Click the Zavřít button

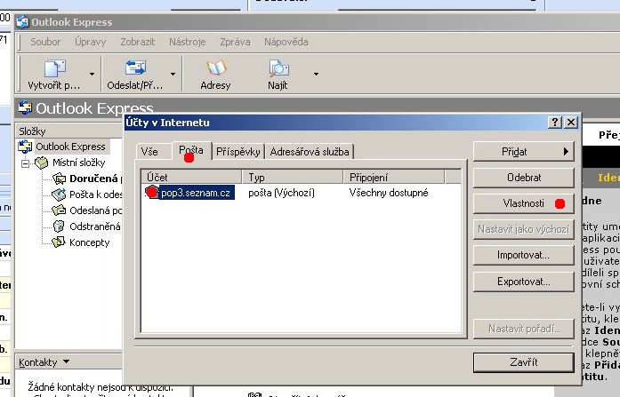pyautogui.click(x=524, y=362)
